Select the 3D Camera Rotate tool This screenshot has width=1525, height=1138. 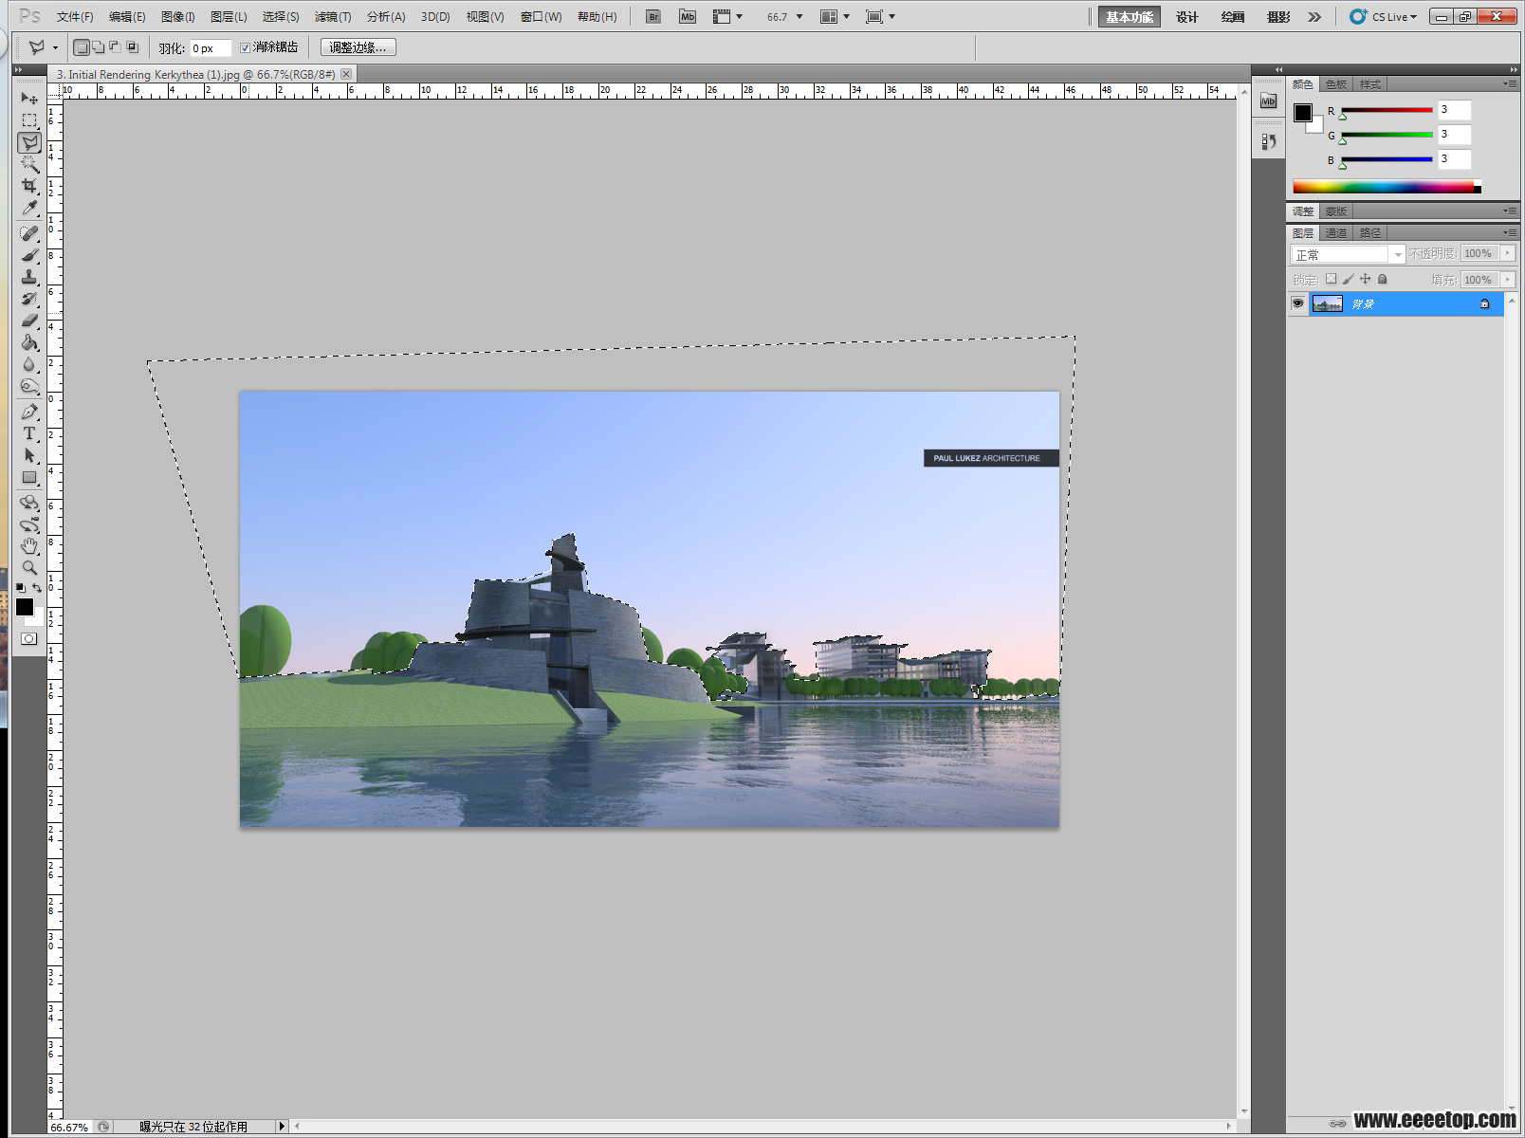coord(29,524)
